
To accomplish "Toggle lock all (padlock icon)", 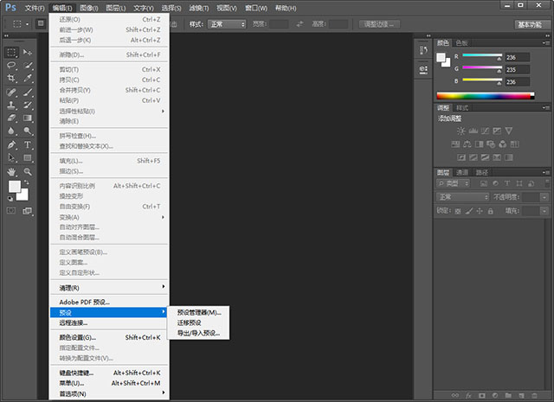I will click(491, 212).
